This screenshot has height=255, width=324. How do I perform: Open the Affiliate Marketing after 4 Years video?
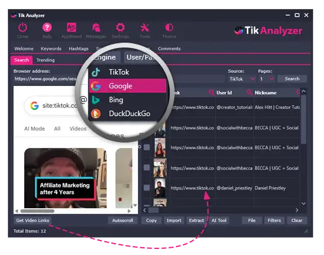[x=65, y=178]
